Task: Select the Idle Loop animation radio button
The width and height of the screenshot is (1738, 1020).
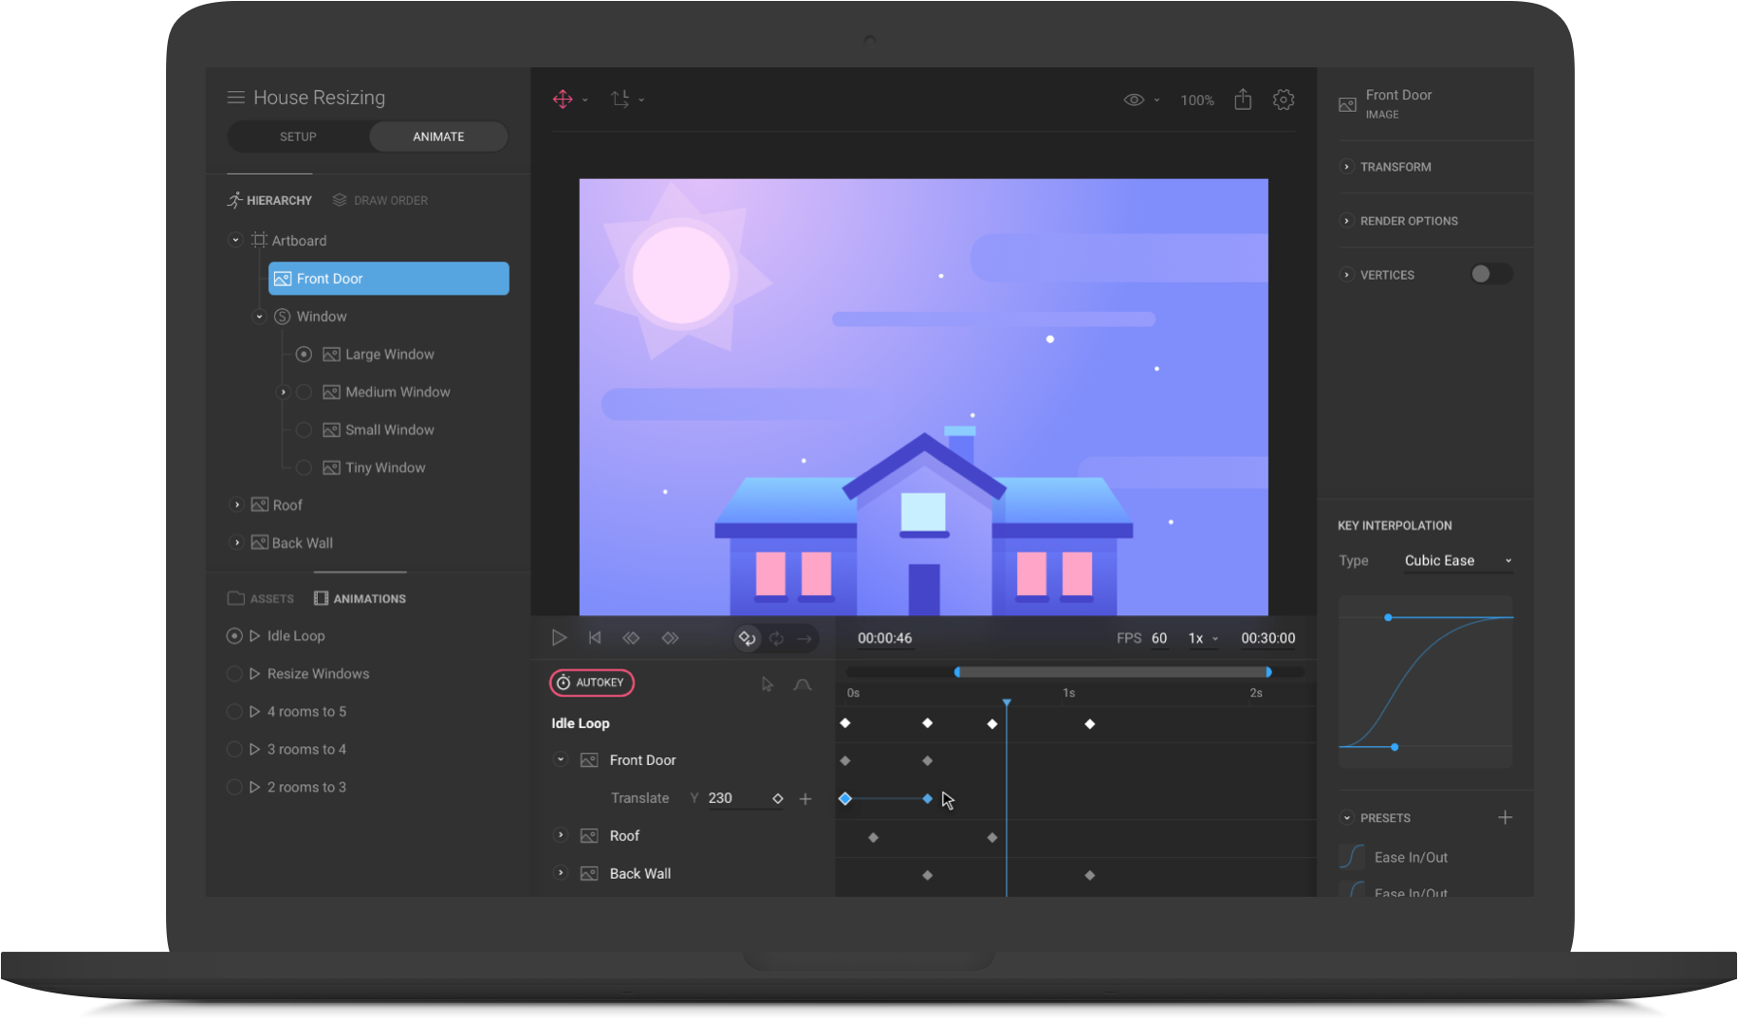Action: (234, 636)
